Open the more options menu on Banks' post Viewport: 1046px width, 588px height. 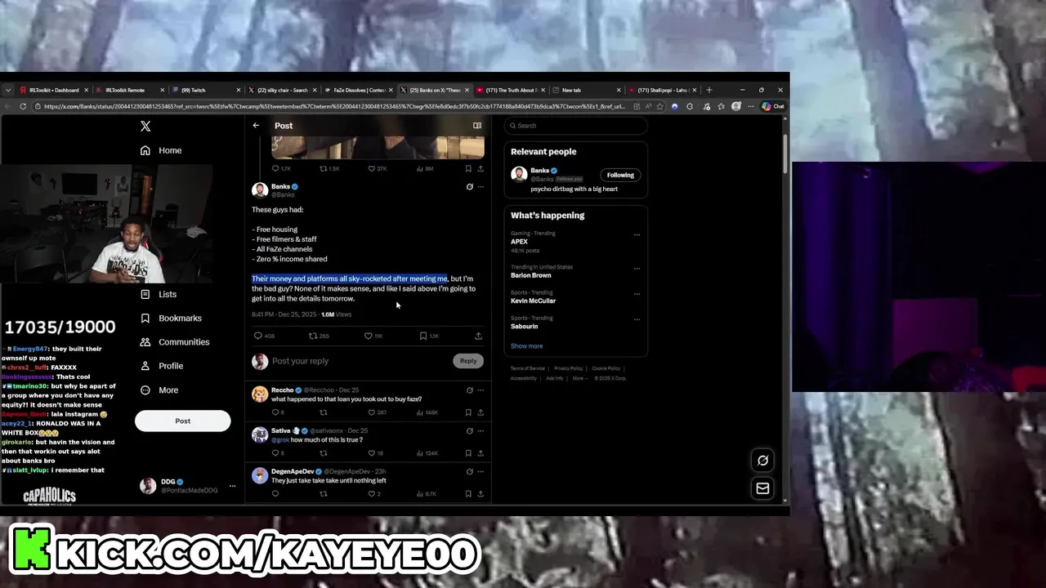[x=481, y=187]
